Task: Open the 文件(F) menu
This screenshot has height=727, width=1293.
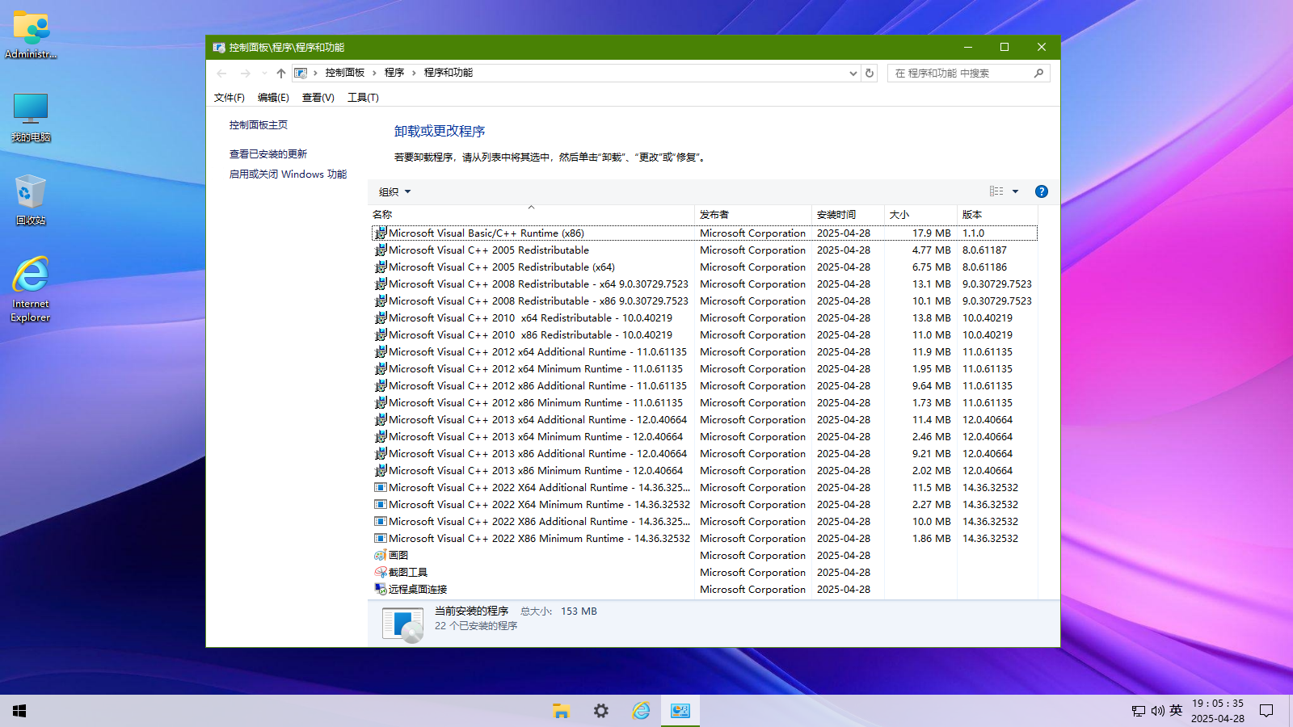Action: coord(230,97)
